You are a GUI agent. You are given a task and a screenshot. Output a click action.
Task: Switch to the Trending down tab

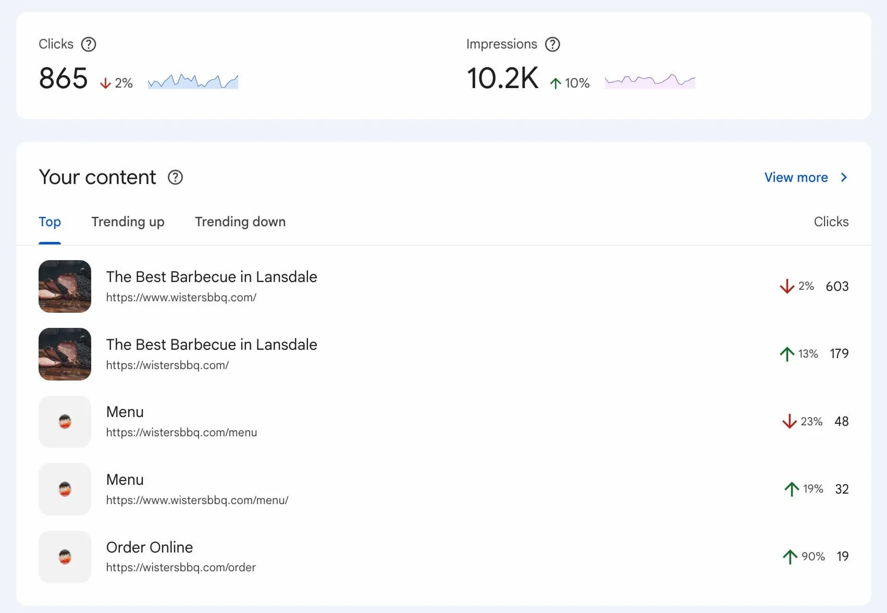pos(240,222)
